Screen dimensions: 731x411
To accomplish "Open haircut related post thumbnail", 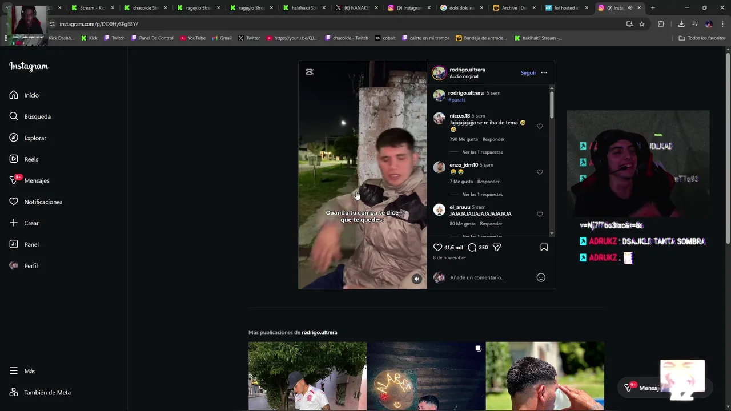I will (545, 376).
